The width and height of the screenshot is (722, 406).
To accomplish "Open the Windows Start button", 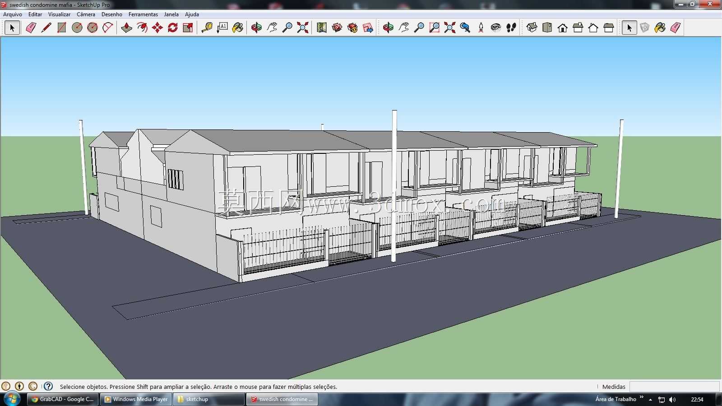I will coord(12,399).
